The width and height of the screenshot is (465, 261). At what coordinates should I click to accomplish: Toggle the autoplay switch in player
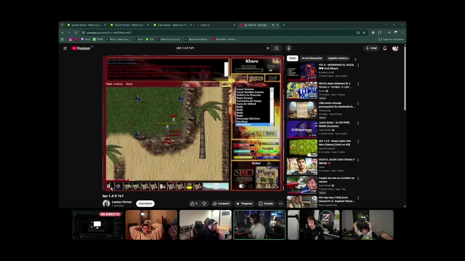click(x=242, y=186)
